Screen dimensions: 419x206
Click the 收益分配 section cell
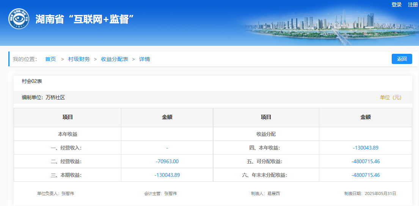(x=266, y=134)
